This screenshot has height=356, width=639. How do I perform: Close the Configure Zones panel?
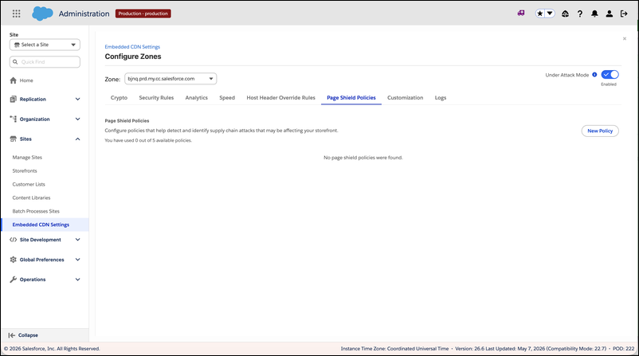click(x=625, y=39)
